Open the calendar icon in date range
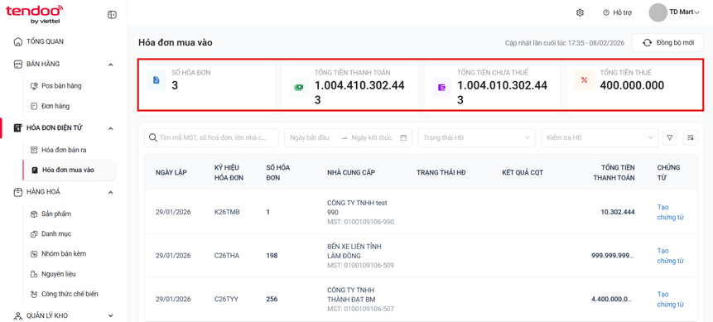 point(403,137)
